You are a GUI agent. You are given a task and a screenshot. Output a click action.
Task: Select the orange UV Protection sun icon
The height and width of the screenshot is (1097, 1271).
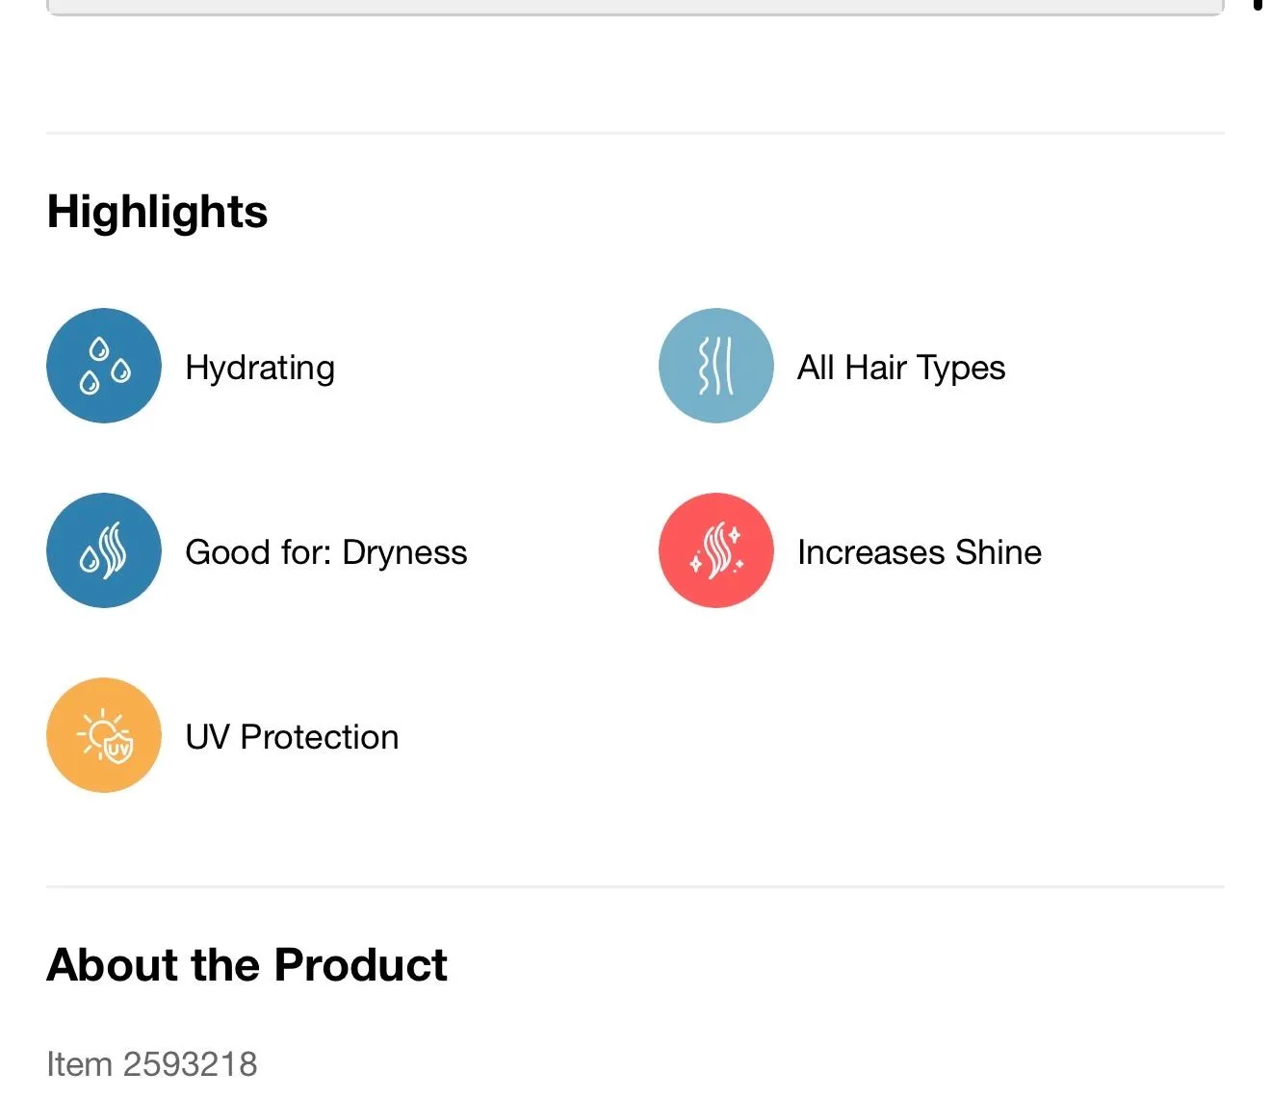pos(104,735)
